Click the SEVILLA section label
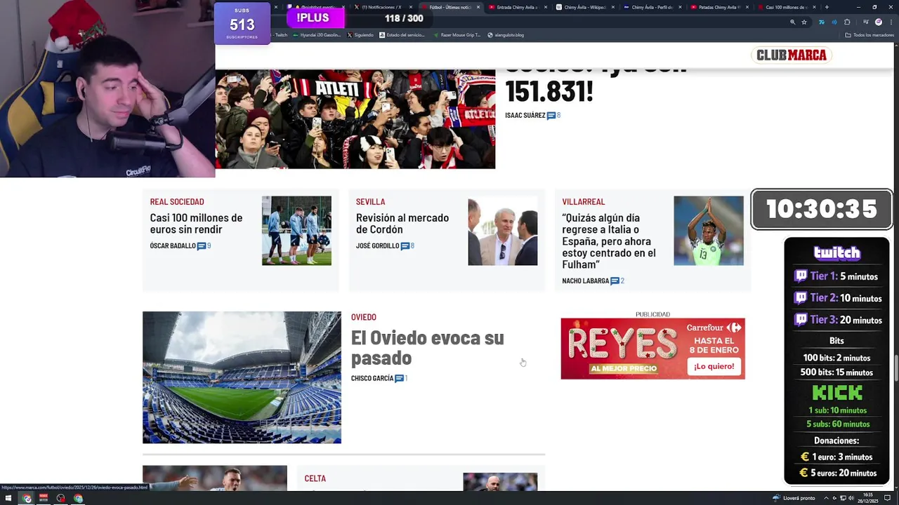899x505 pixels. point(370,202)
